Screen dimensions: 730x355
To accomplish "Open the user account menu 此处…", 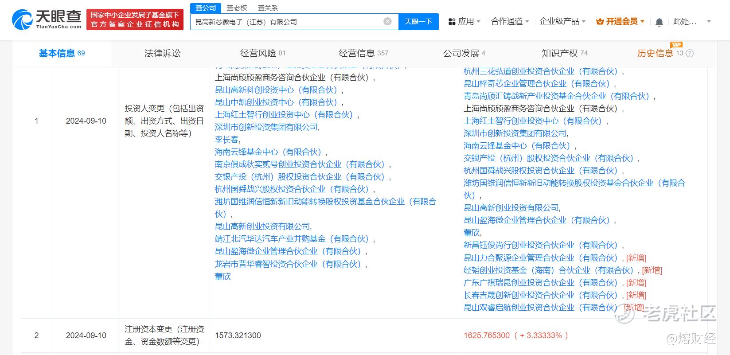I will tap(692, 21).
